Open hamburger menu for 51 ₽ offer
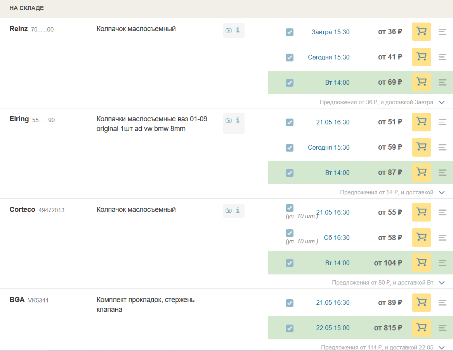 (442, 122)
